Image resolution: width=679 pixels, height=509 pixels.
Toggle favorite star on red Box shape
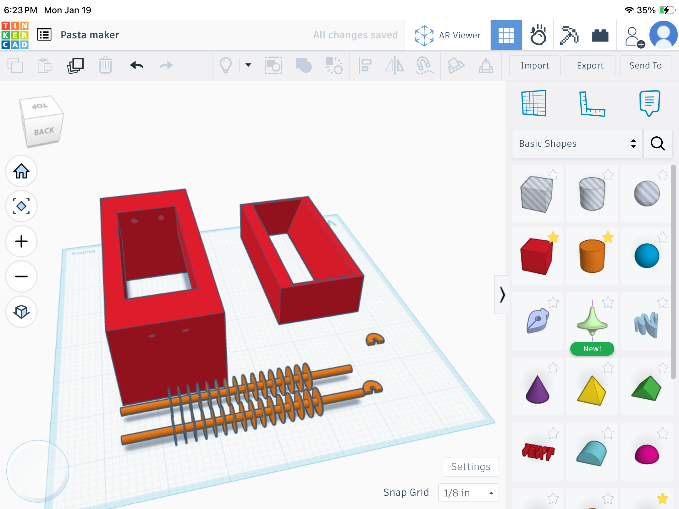[x=553, y=237]
